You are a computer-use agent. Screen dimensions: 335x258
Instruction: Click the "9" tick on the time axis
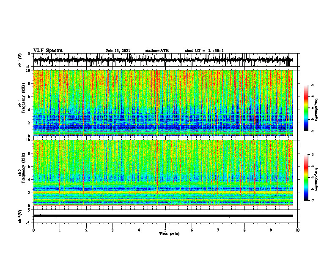[x=271, y=230]
